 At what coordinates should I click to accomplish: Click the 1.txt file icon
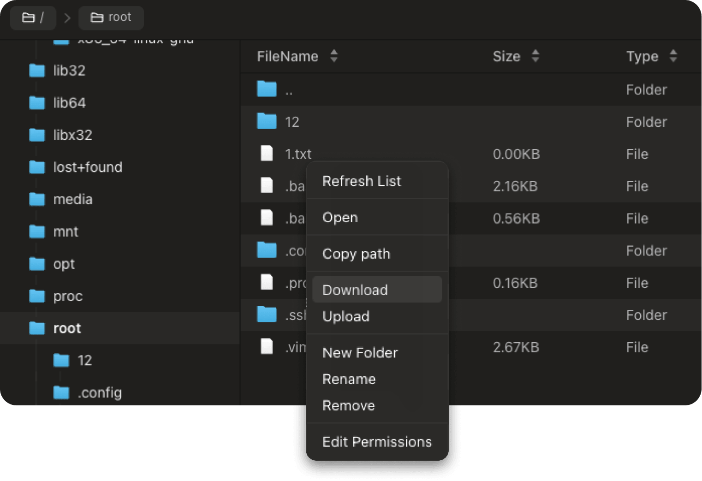(x=267, y=154)
